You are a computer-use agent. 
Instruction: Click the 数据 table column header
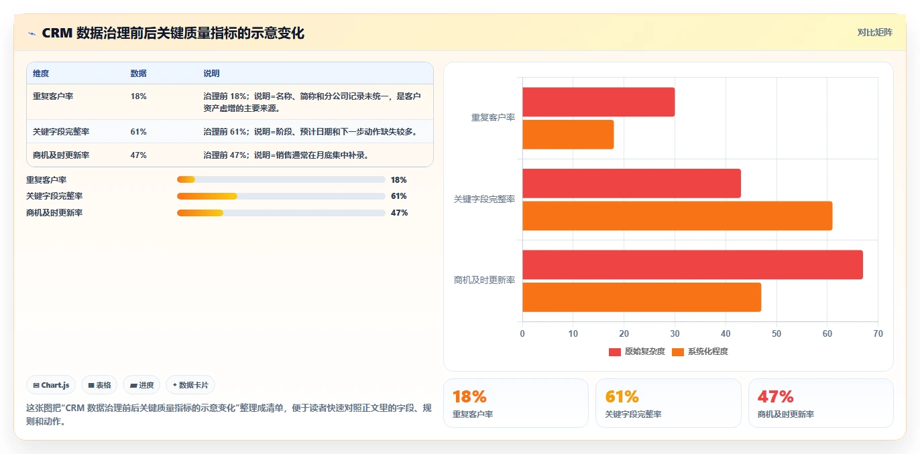coord(138,74)
